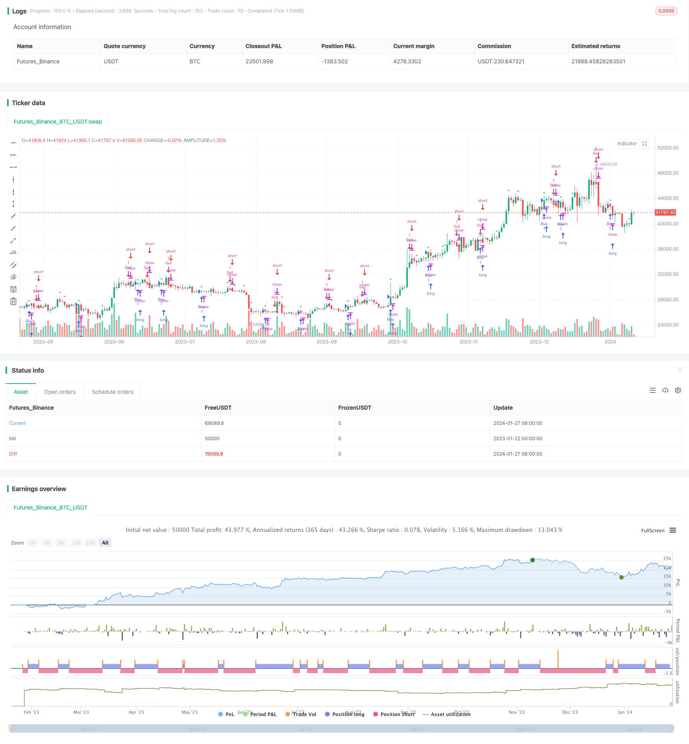Open the earnings chart hamburger menu
The image size is (689, 744).
(673, 530)
